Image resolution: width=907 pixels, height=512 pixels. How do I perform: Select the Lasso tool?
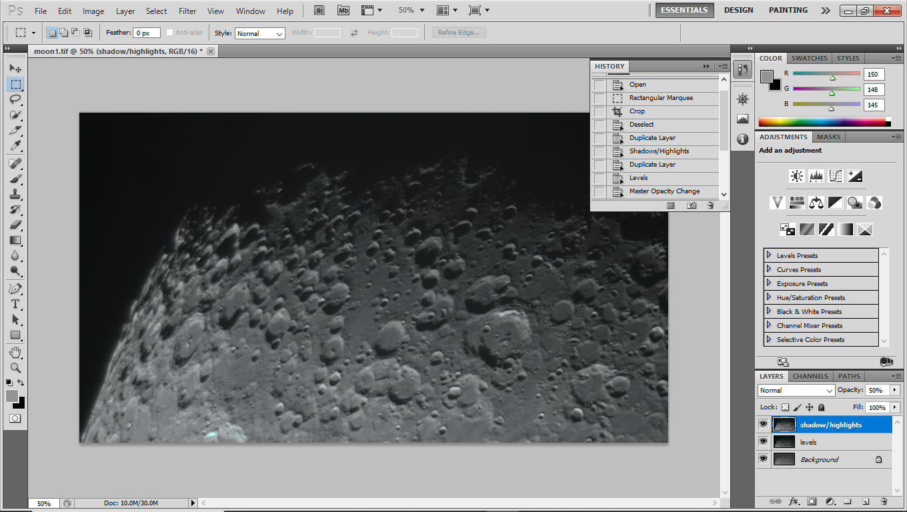coord(15,99)
